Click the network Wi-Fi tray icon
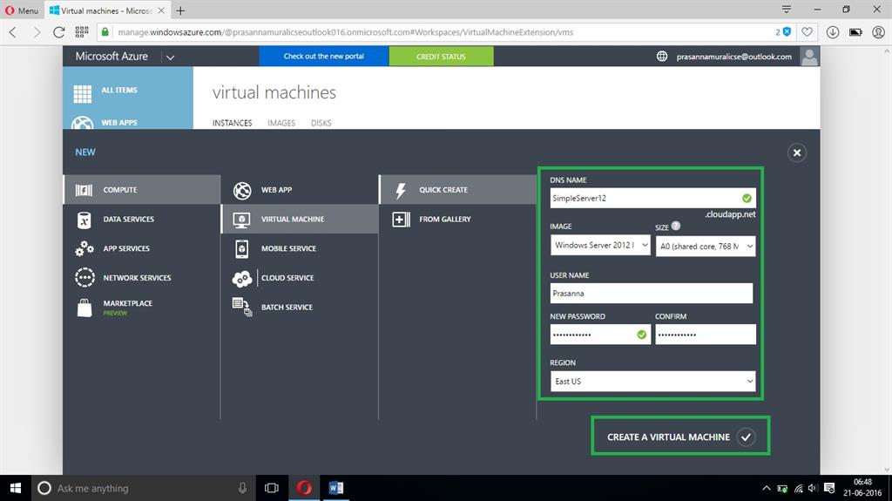892x501 pixels. pos(799,488)
